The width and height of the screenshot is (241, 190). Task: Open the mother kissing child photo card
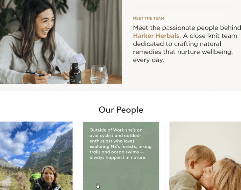click(205, 156)
